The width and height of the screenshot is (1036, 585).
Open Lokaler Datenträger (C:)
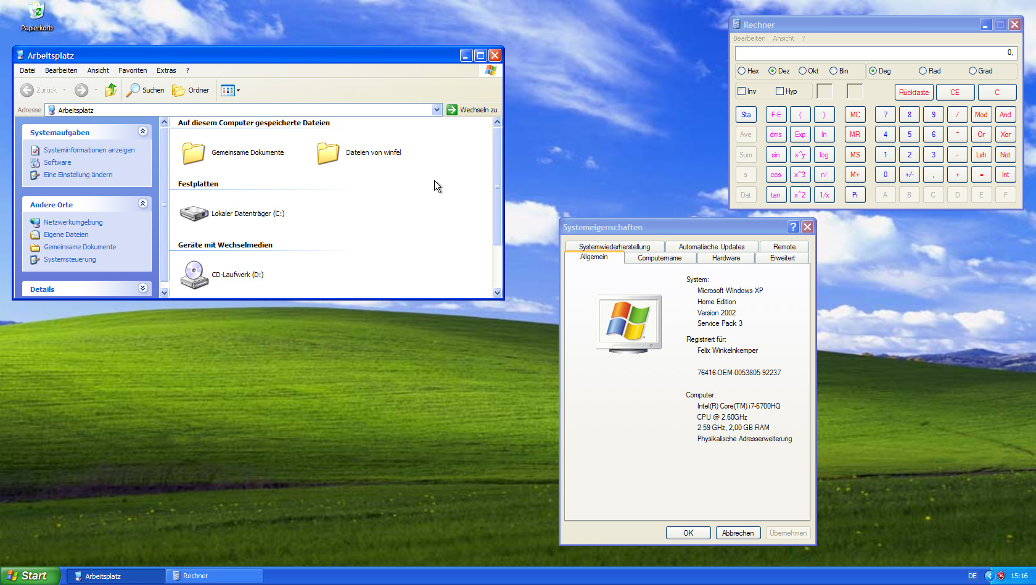point(194,213)
